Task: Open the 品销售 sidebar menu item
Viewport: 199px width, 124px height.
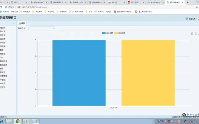Action: pos(3,39)
